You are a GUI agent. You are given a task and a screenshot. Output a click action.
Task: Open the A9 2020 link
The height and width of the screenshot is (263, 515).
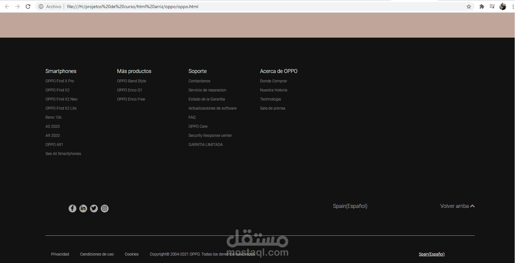(53, 136)
